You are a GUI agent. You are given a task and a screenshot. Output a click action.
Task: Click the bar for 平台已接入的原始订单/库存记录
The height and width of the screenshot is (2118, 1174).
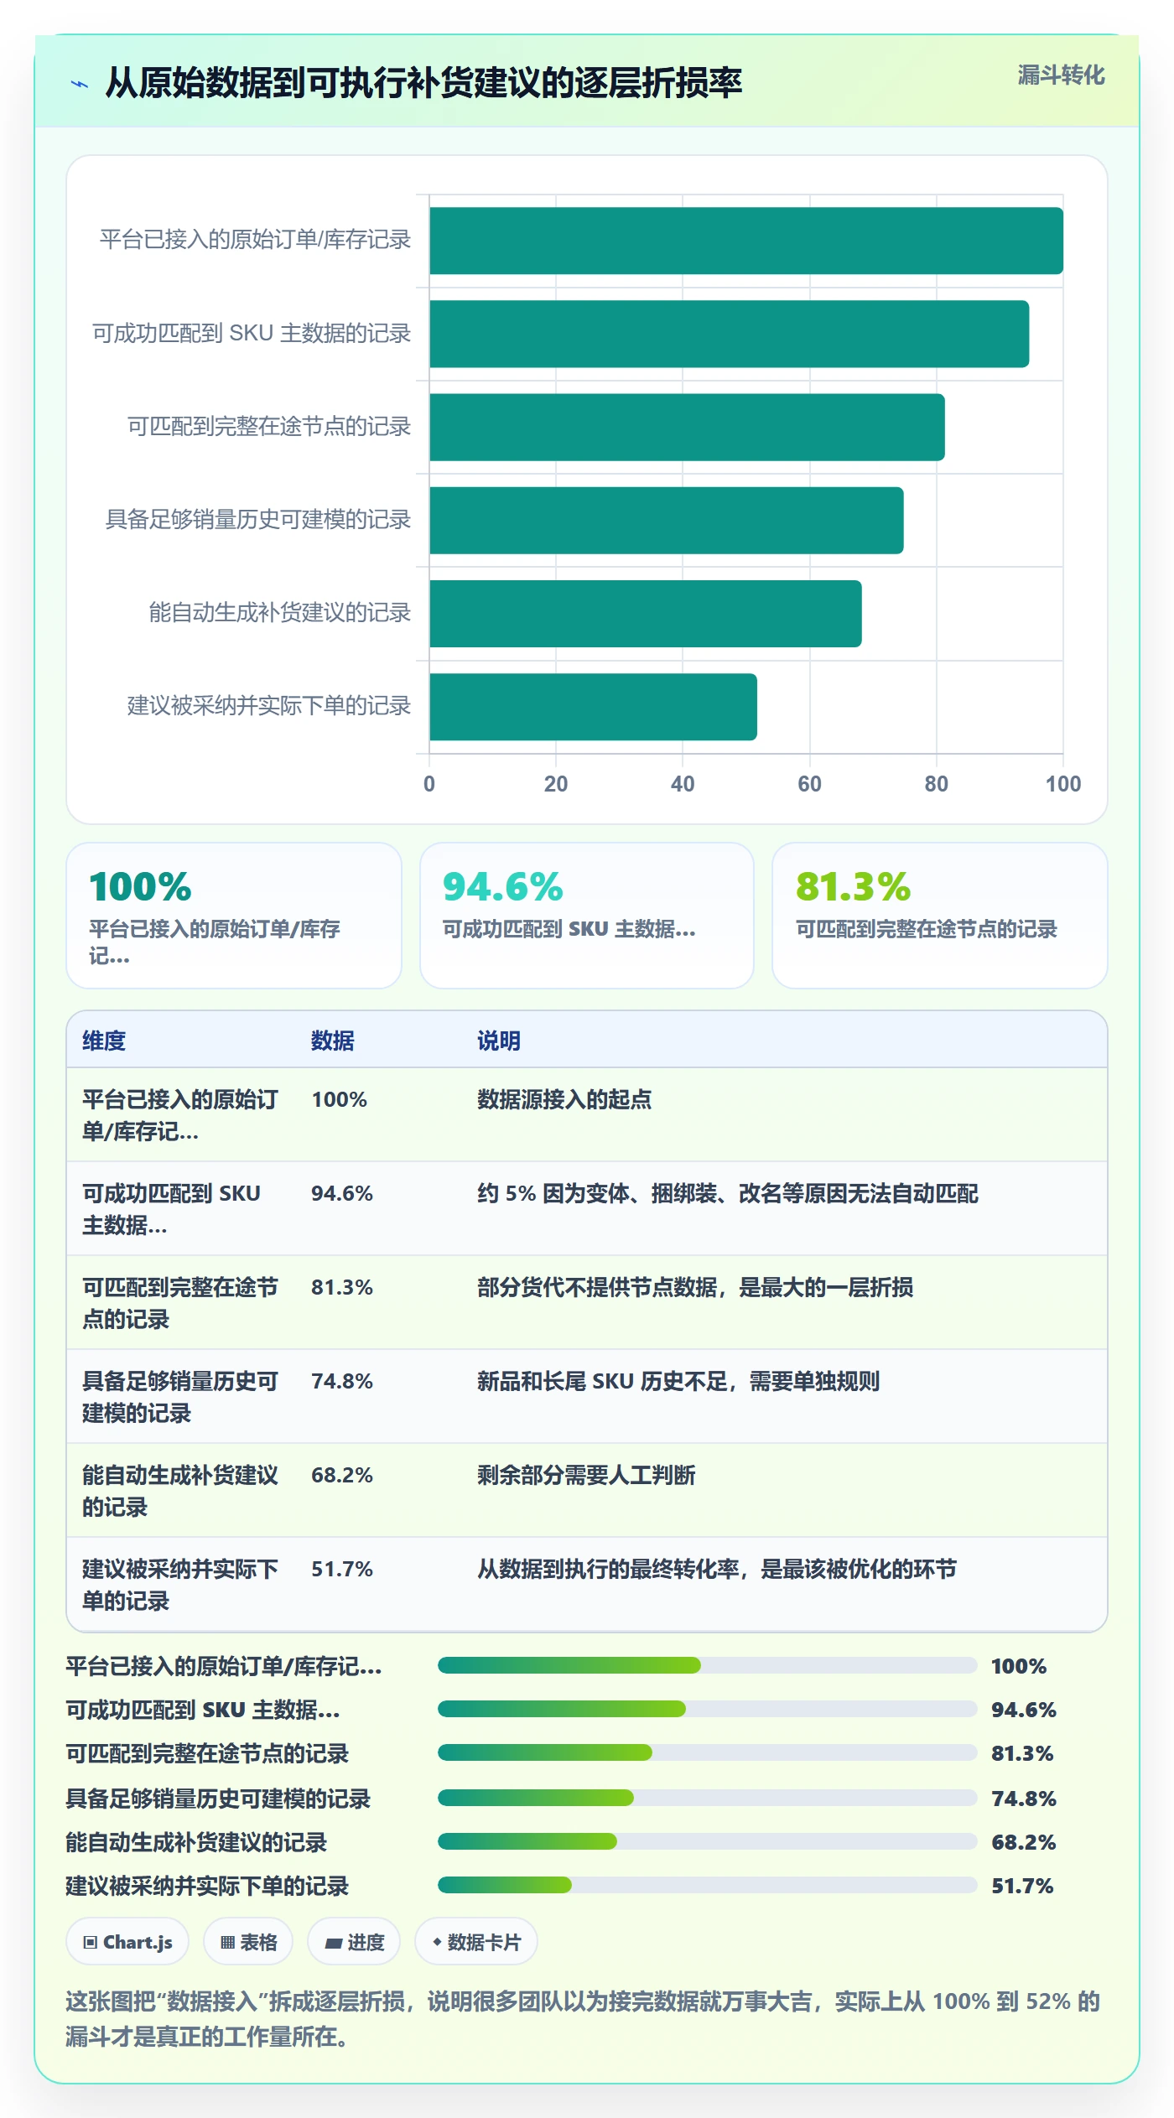point(746,241)
